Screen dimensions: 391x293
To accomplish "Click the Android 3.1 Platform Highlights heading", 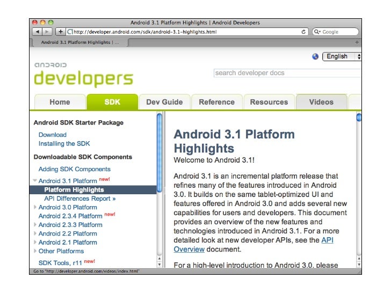I will tap(234, 141).
